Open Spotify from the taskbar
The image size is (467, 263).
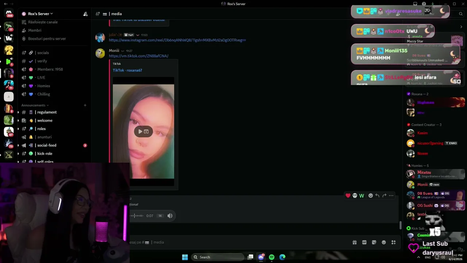pyautogui.click(x=271, y=257)
